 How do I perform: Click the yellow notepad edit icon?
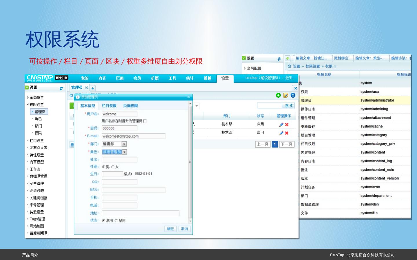pos(286,95)
